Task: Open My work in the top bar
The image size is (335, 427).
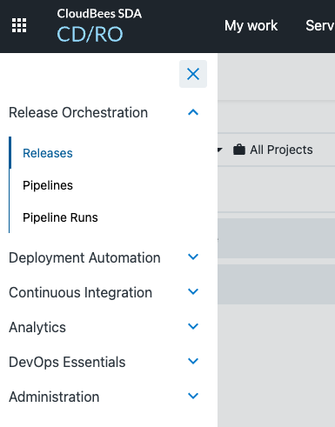Action: click(x=251, y=26)
